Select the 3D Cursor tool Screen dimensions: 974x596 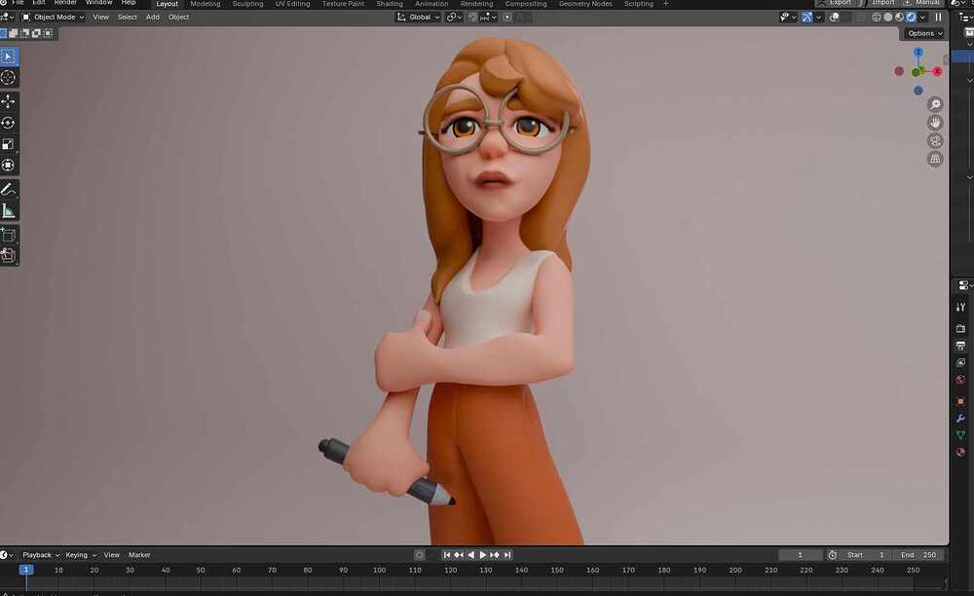point(9,78)
